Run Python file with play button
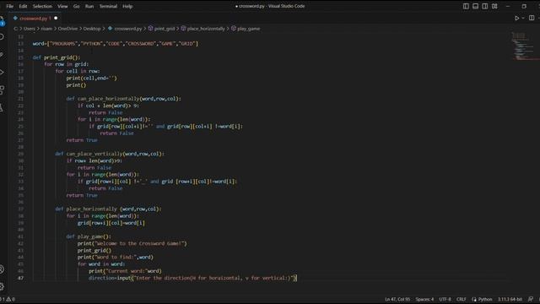The image size is (540, 304). pyautogui.click(x=517, y=19)
